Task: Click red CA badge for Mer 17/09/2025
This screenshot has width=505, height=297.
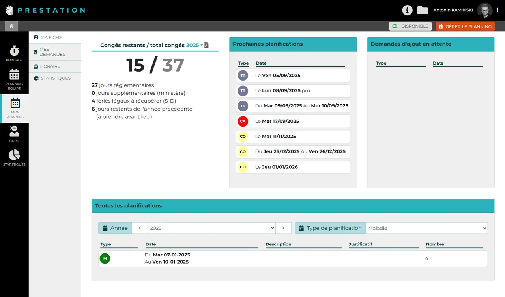Action: (x=243, y=121)
